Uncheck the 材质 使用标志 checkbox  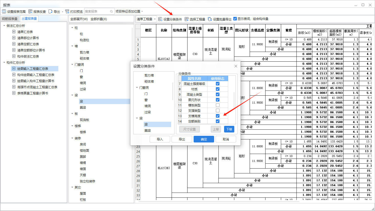coord(218,89)
